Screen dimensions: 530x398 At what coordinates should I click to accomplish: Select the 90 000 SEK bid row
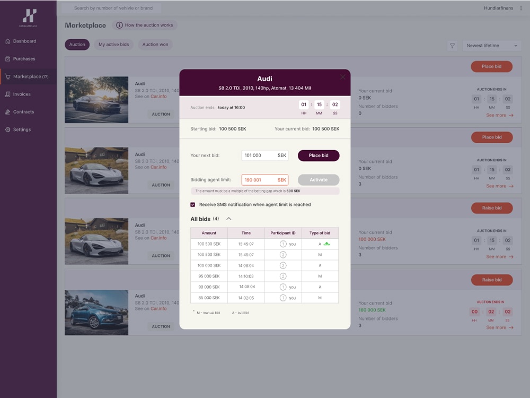(264, 287)
